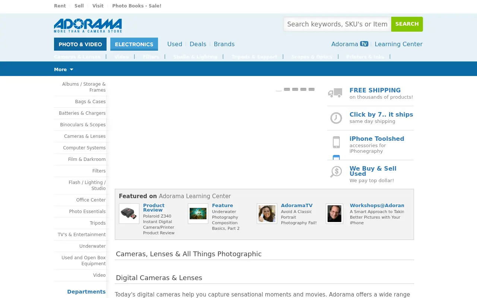Open the Learning Center link

pyautogui.click(x=398, y=44)
